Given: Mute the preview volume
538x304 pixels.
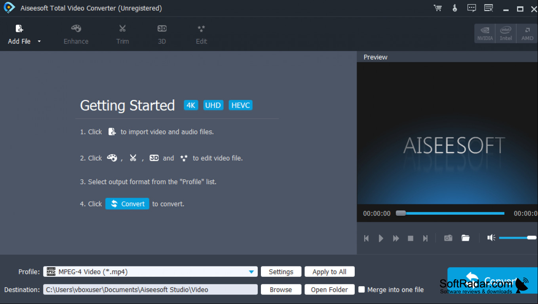Looking at the screenshot, I should coord(491,238).
